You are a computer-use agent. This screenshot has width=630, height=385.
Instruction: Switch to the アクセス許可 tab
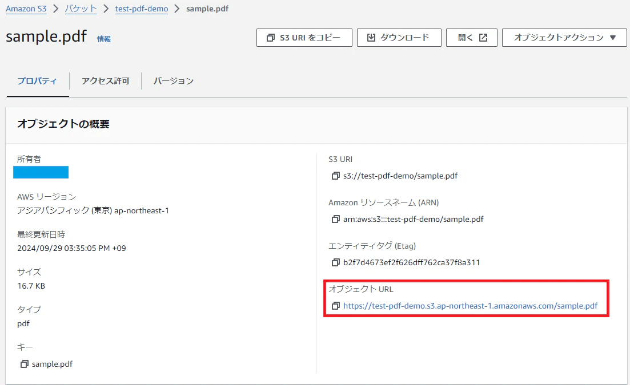click(x=105, y=81)
